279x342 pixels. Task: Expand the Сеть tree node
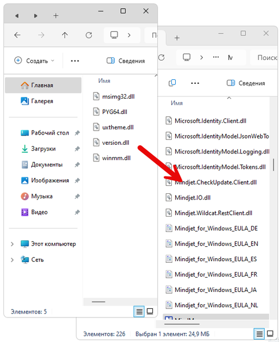[12, 260]
